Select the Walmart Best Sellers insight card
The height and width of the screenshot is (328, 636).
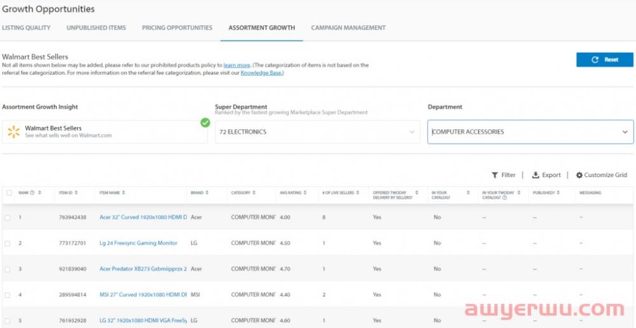tap(105, 131)
